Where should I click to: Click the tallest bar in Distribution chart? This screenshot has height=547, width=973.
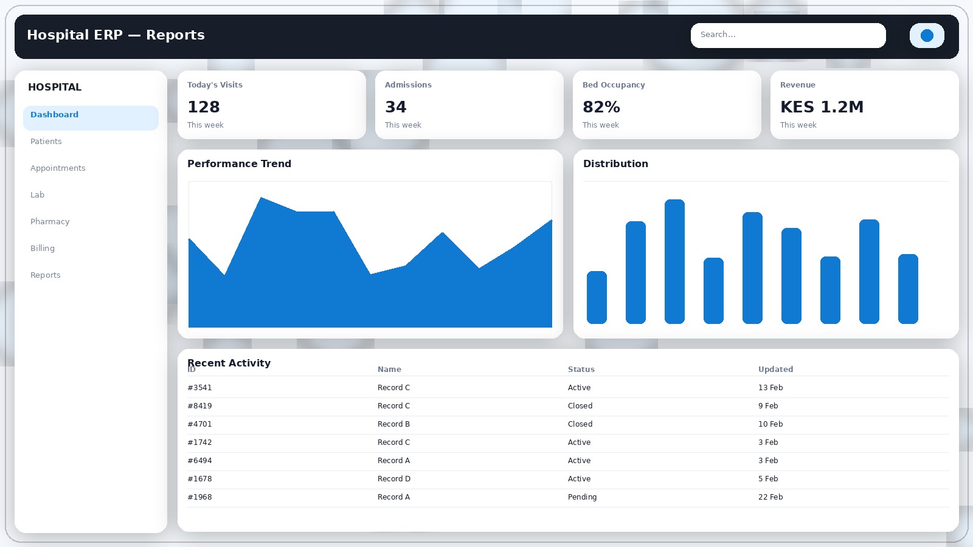(x=674, y=261)
